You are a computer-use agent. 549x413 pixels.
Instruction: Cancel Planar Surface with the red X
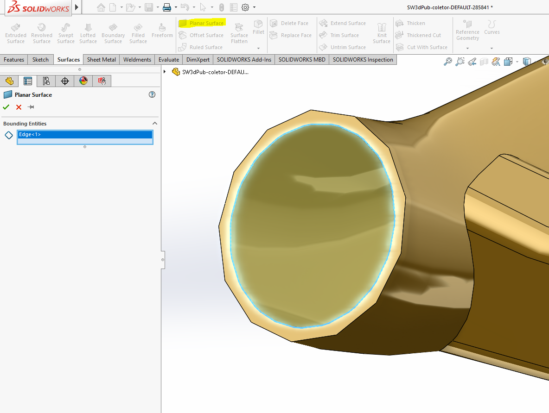(19, 107)
